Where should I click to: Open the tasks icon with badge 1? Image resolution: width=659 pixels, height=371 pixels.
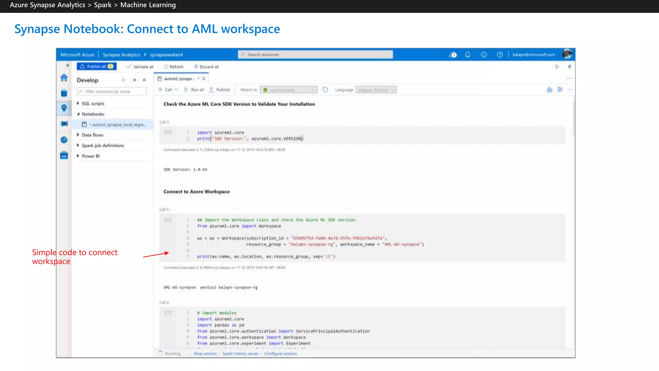tap(453, 55)
